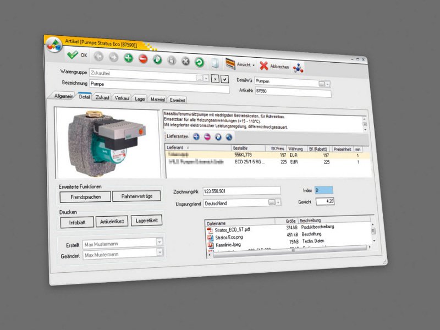Image resolution: width=440 pixels, height=330 pixels.
Task: Remove a supplier with pink minus icon
Action: [x=207, y=137]
